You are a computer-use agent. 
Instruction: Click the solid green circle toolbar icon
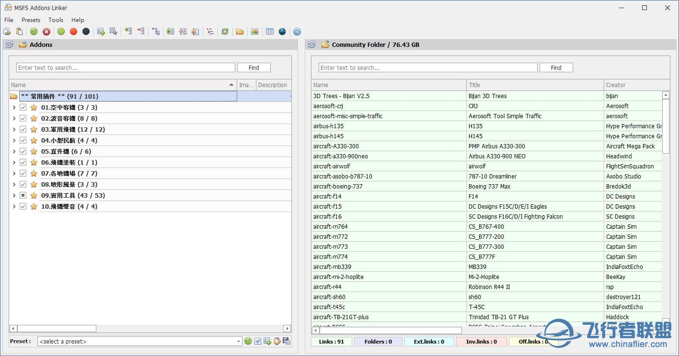click(61, 32)
